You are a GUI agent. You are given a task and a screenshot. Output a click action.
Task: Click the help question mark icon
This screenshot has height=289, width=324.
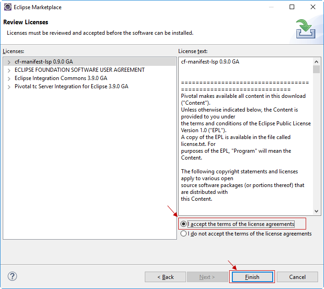click(x=12, y=276)
